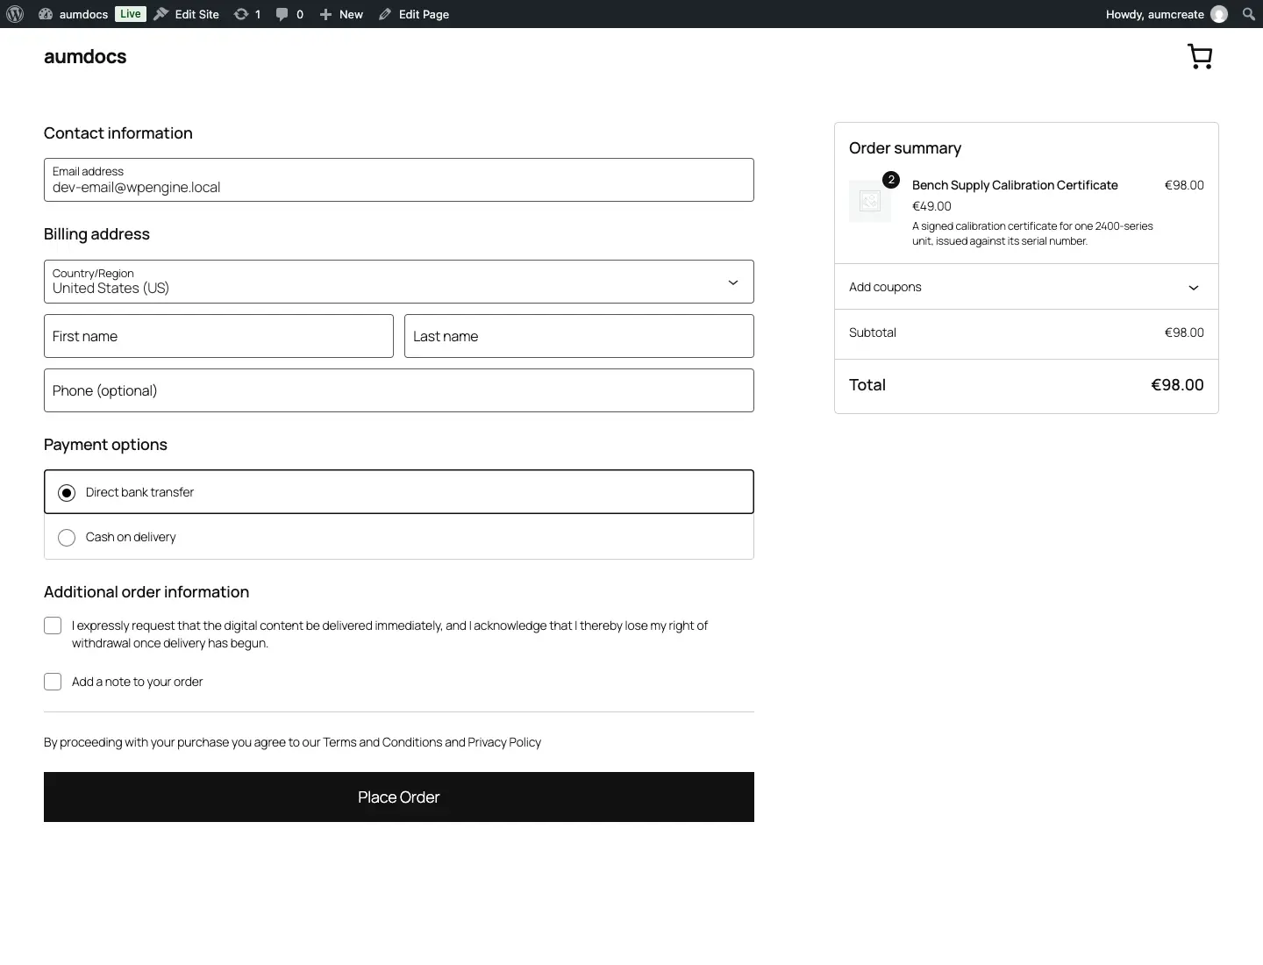The image size is (1263, 965).
Task: Click the aumcreate user avatar
Action: pyautogui.click(x=1219, y=14)
